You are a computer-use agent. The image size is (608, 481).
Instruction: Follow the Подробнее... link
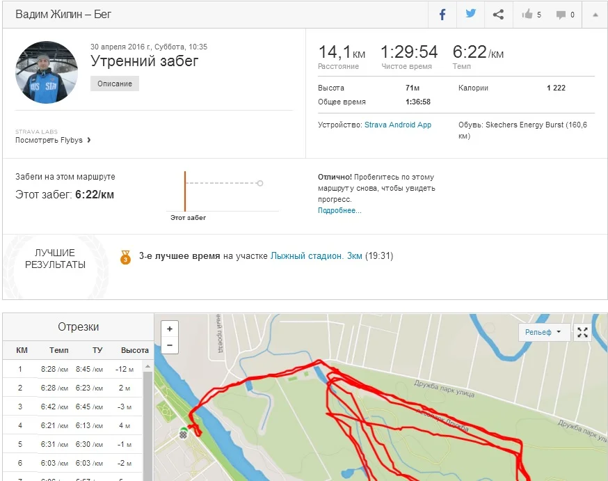[339, 210]
